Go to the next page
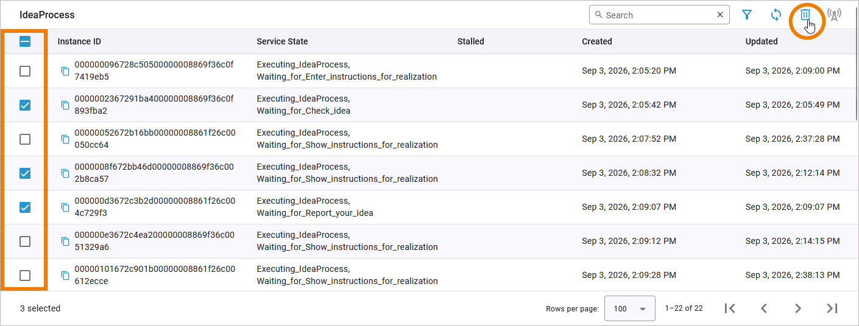 click(798, 308)
